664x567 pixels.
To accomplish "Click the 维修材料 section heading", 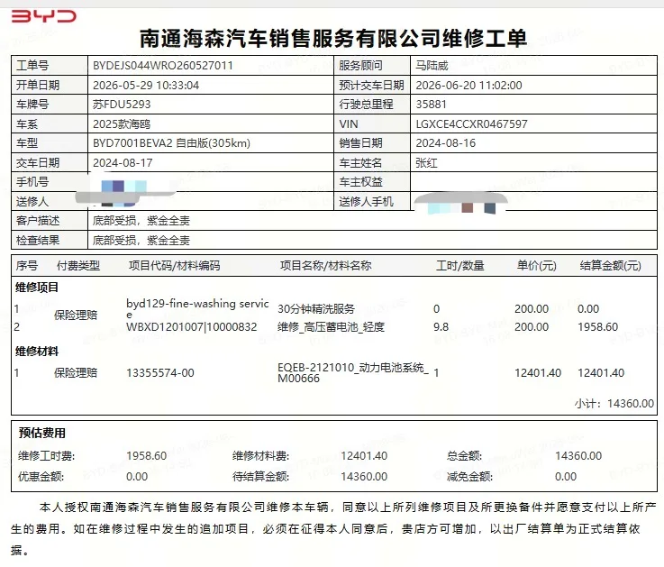I will pyautogui.click(x=36, y=352).
